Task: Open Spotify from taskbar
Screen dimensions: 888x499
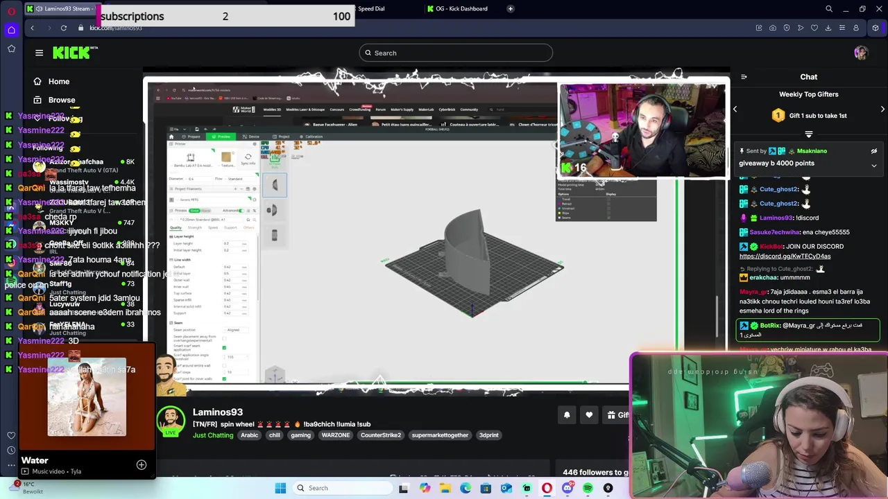Action: (x=588, y=488)
